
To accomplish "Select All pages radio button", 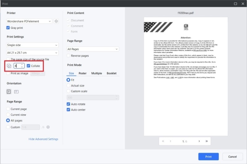I will [x=8, y=120].
